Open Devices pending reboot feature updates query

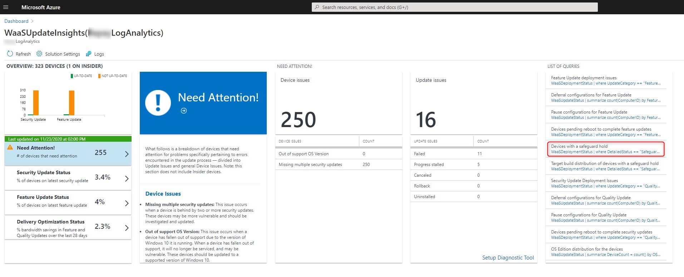click(606, 132)
